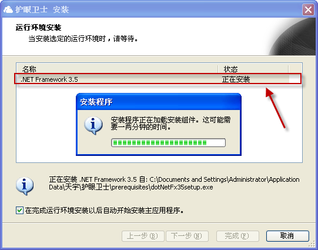Click the green loading progress bar
The height and width of the screenshot is (250, 318).
point(168,143)
